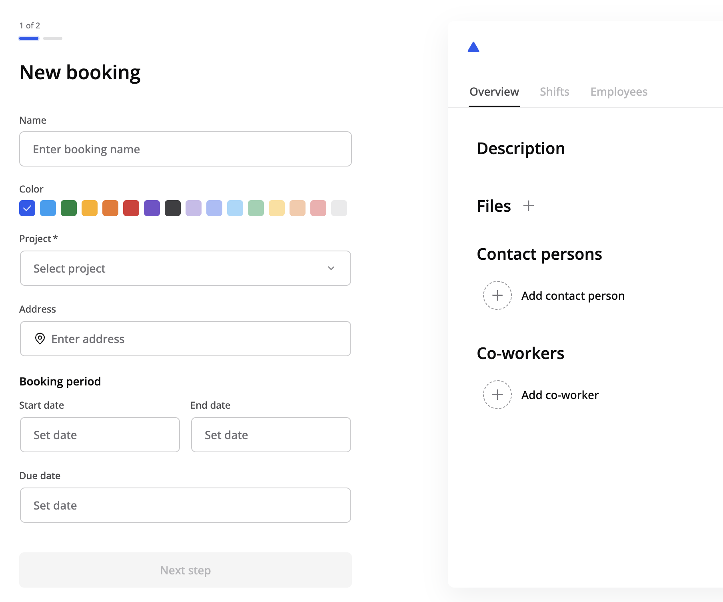Open the Start date picker
723x602 pixels.
coord(100,435)
